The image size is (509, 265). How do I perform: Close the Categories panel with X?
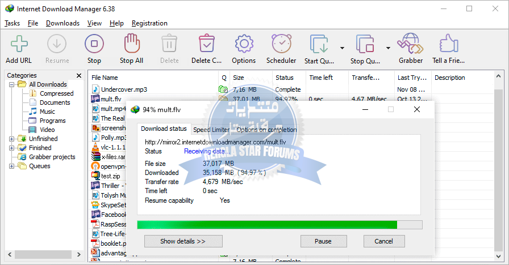coord(79,75)
